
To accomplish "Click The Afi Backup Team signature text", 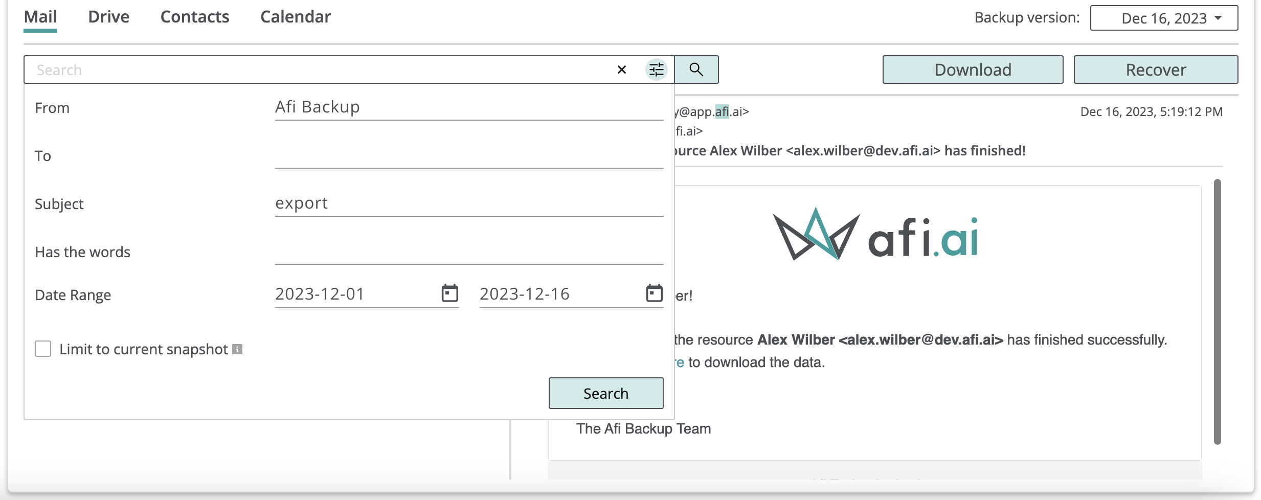I will (x=643, y=428).
